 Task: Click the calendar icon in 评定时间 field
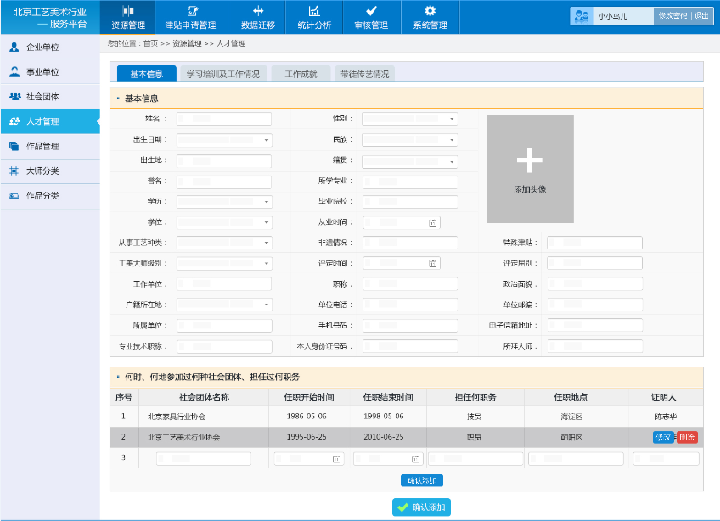point(432,264)
